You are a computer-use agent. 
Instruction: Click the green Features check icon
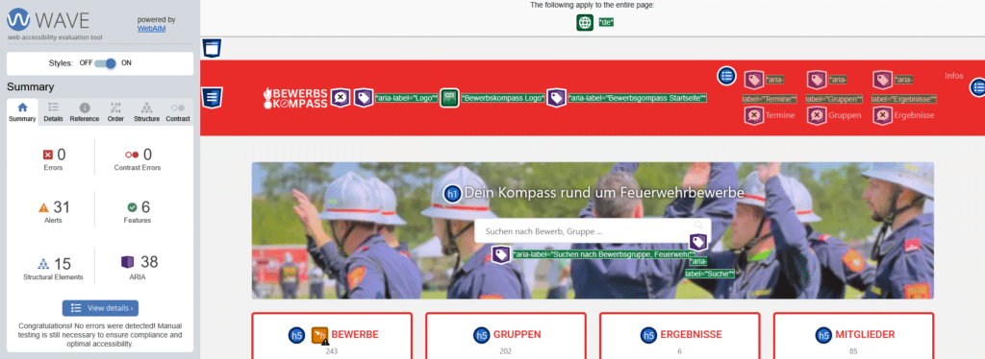132,207
